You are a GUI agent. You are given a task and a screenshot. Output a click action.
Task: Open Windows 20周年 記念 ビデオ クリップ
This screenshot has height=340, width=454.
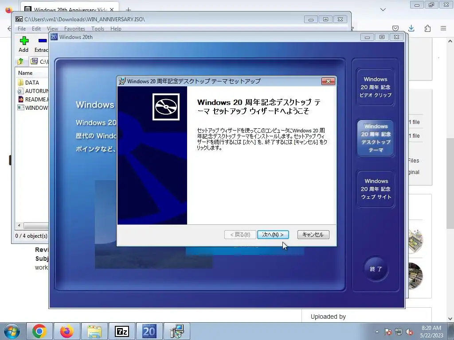tap(376, 87)
